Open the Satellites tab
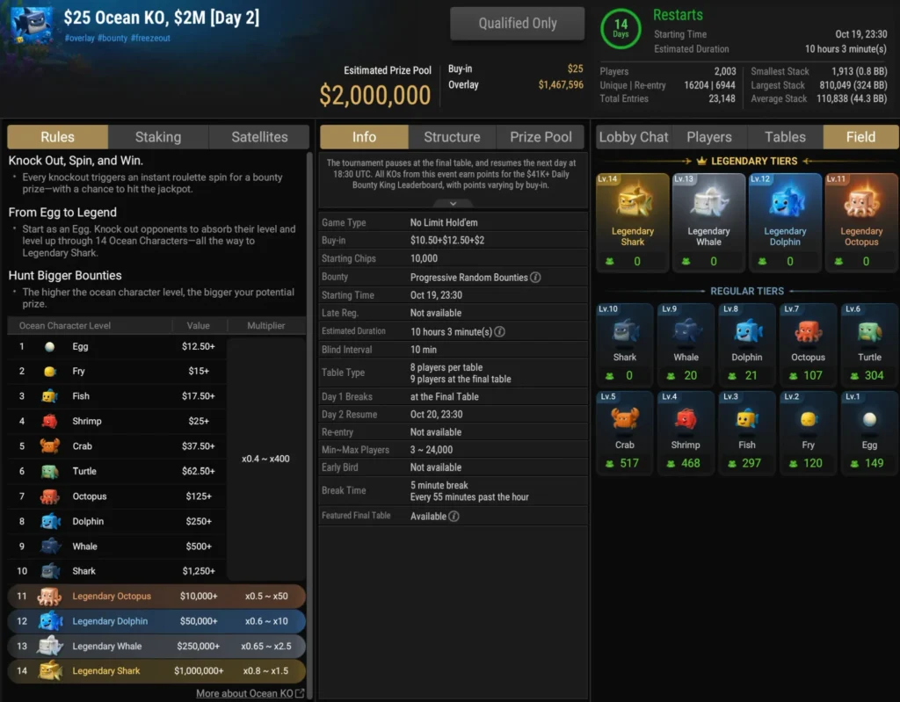The image size is (900, 702). tap(259, 137)
